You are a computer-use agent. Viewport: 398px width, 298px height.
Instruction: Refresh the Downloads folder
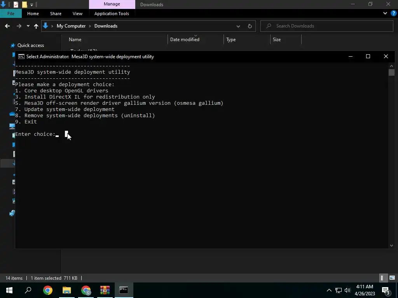click(250, 26)
